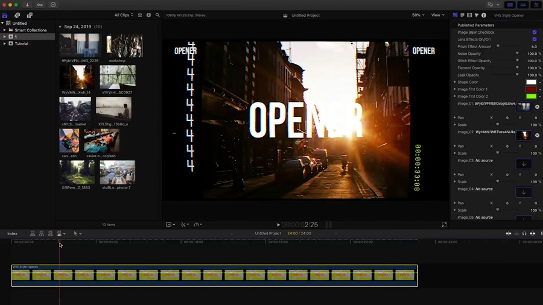The image size is (543, 305).
Task: Show Background Tasks checkmark icon
Action: 53,5
